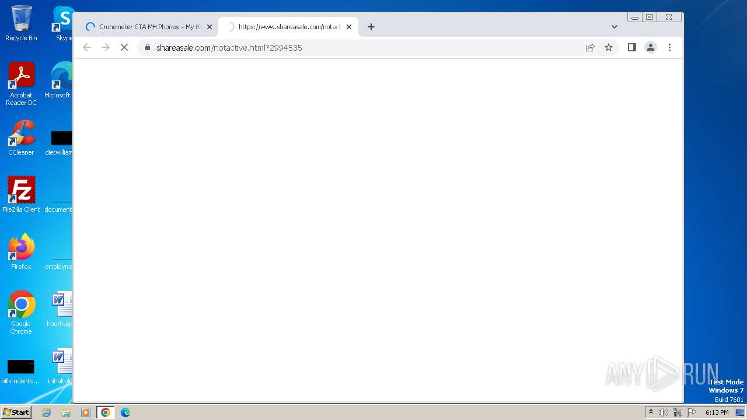Open the volume control in the tray
The height and width of the screenshot is (420, 747).
pyautogui.click(x=664, y=412)
